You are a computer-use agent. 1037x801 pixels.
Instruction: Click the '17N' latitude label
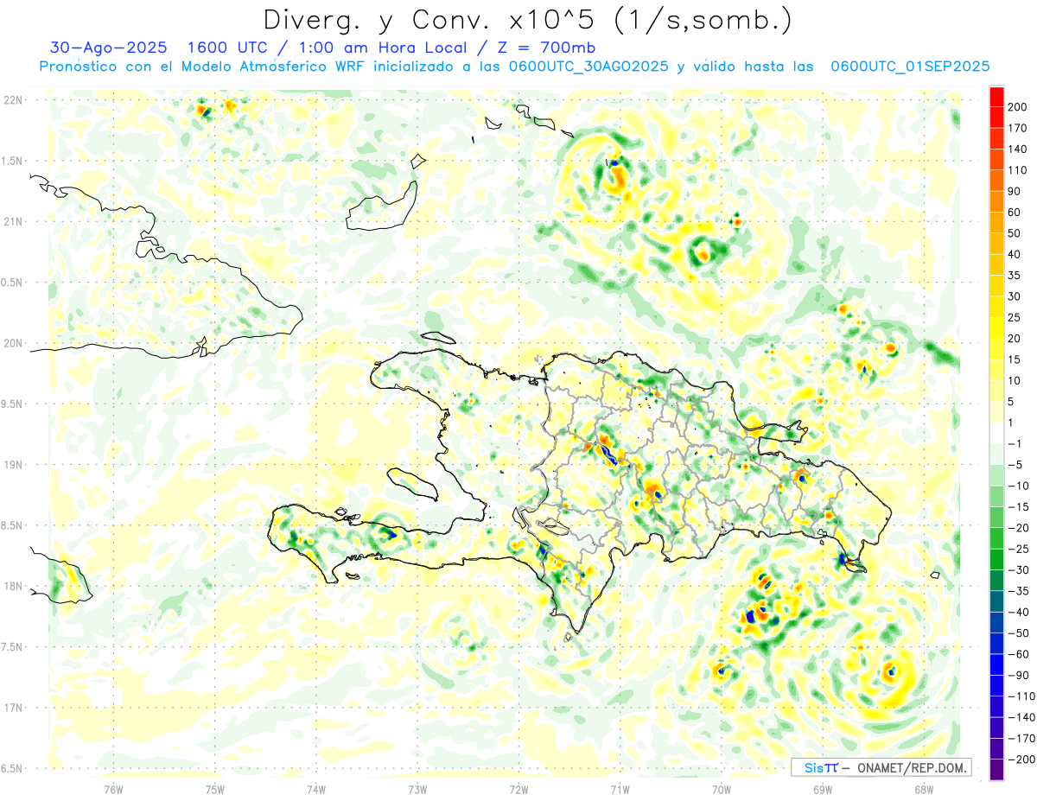coord(14,707)
